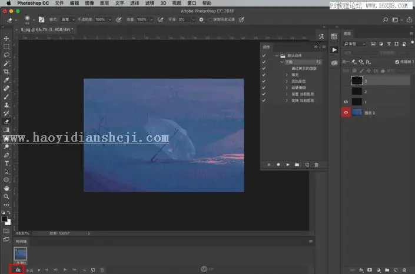
Task: Select the Clone Stamp tool
Action: click(x=6, y=105)
